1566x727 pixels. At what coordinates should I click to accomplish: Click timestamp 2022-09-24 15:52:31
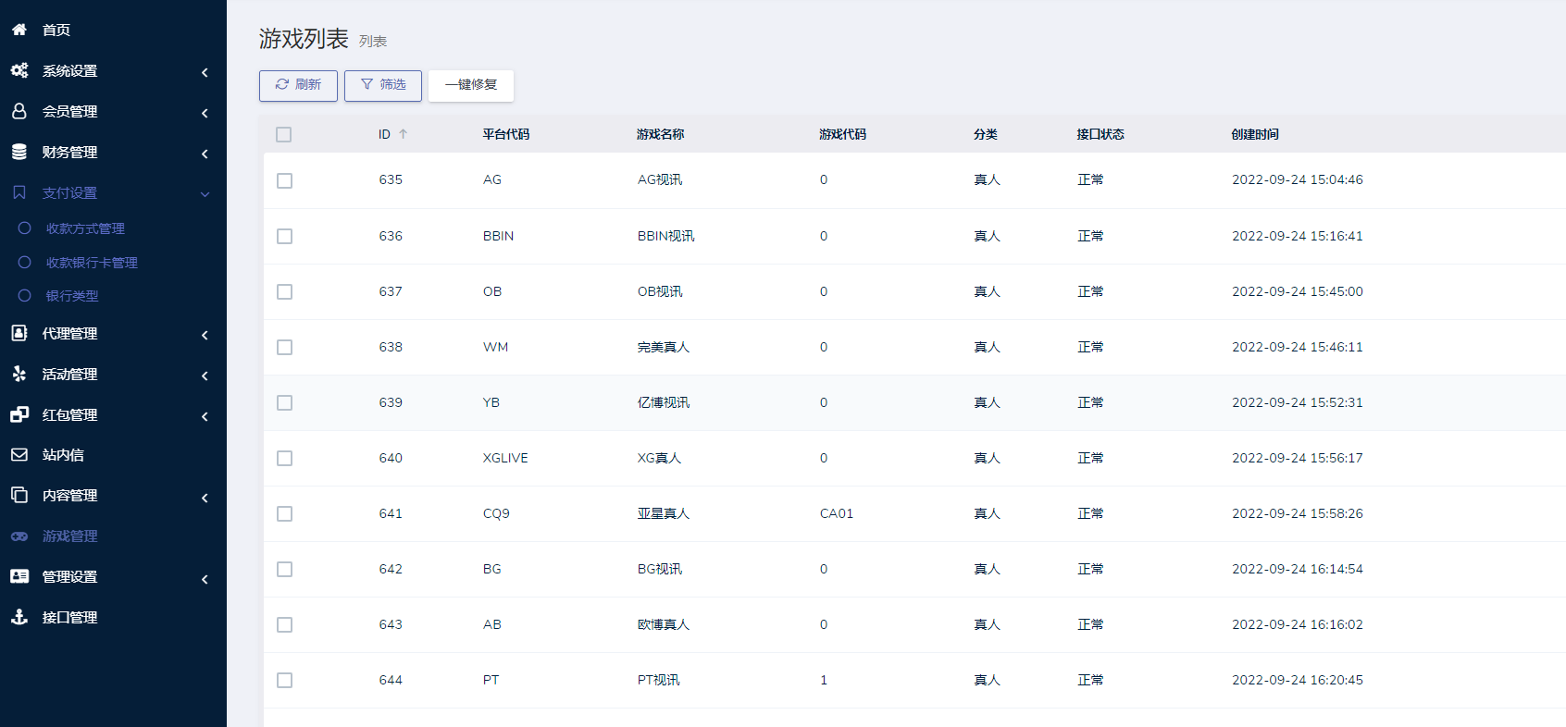pyautogui.click(x=1298, y=402)
